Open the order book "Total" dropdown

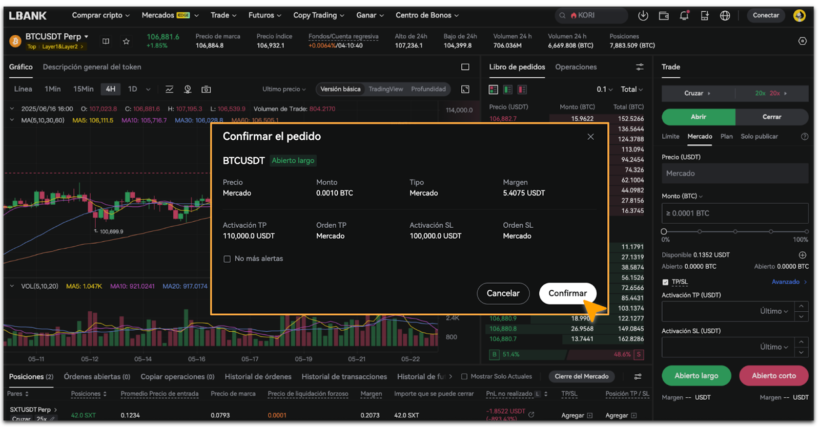(x=631, y=90)
